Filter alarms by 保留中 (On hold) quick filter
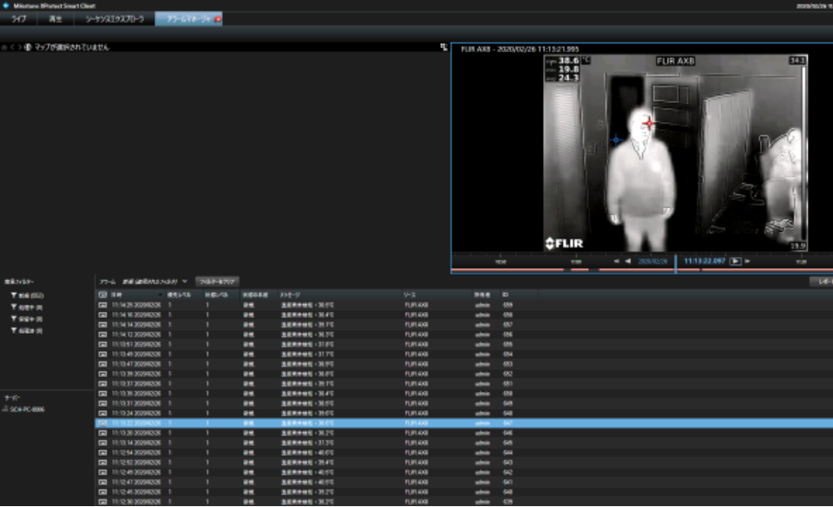 click(27, 319)
